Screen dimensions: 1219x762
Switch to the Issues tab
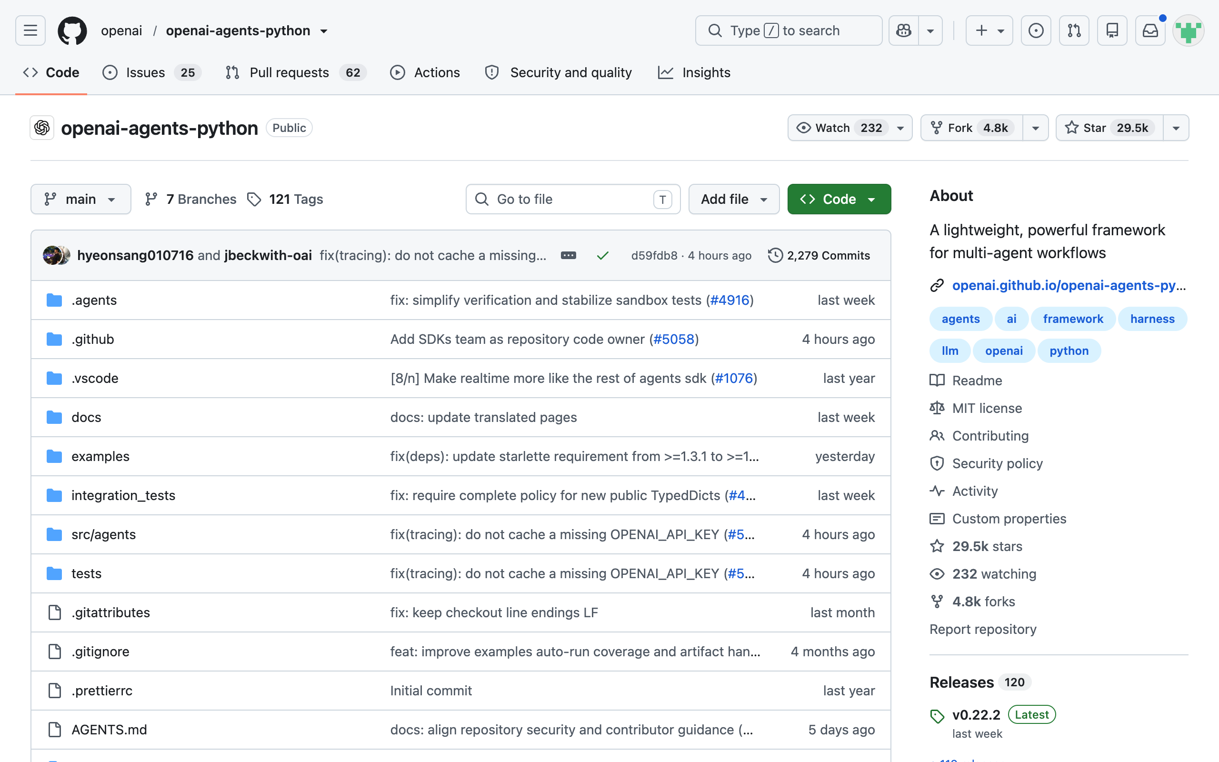[x=152, y=72]
